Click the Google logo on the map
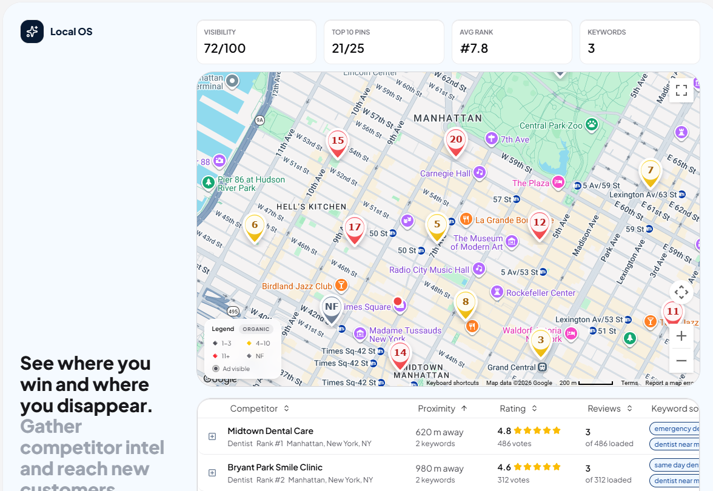This screenshot has height=491, width=713. 221,379
